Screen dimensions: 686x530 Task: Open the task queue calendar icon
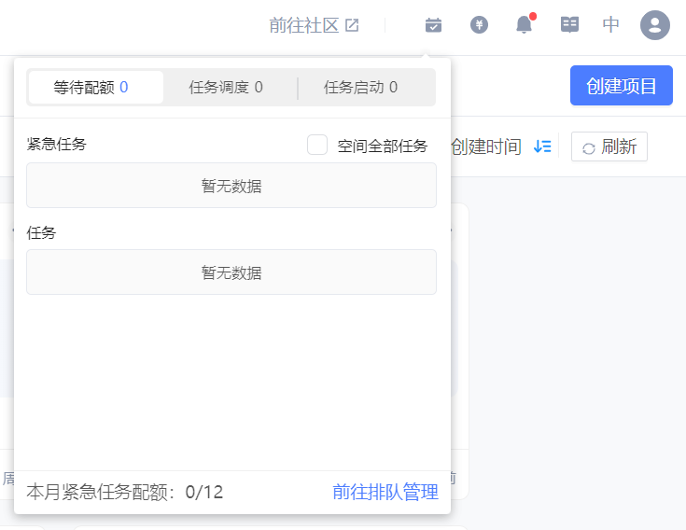pyautogui.click(x=433, y=25)
